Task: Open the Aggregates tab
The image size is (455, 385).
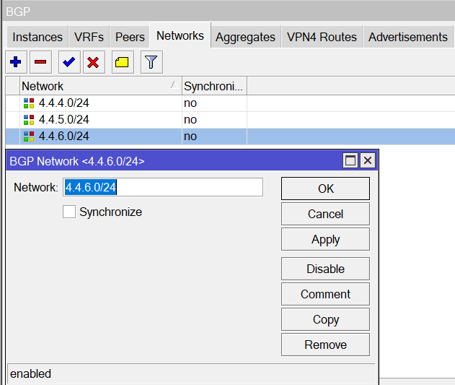Action: [245, 37]
